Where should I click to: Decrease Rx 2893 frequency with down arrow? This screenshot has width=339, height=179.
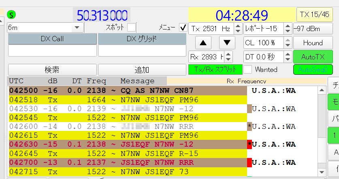228,59
